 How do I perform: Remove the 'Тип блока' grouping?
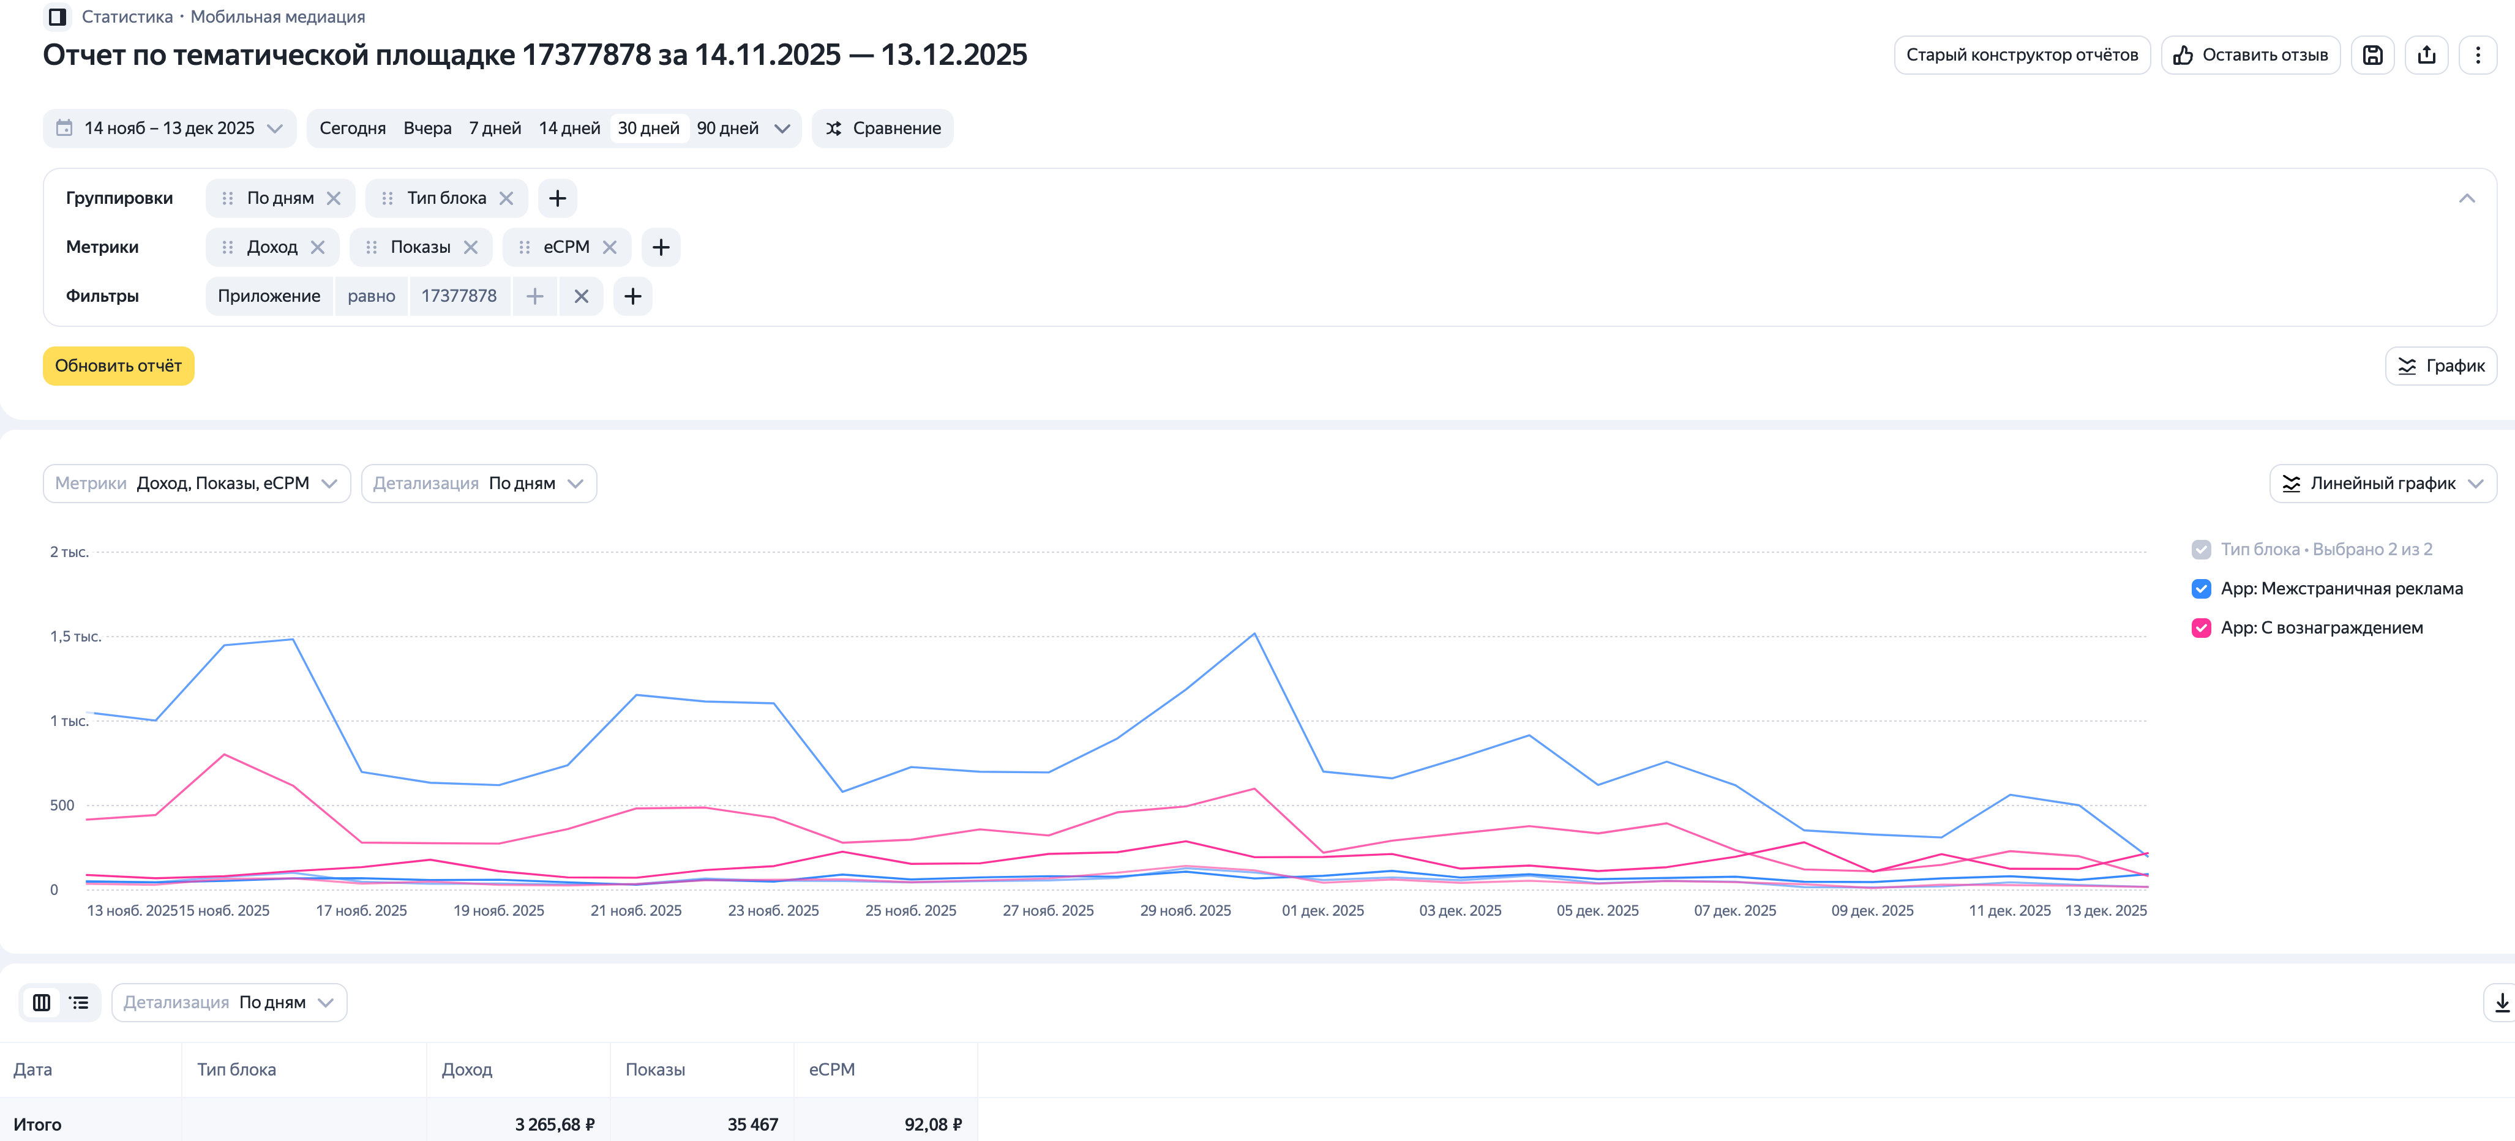point(506,198)
